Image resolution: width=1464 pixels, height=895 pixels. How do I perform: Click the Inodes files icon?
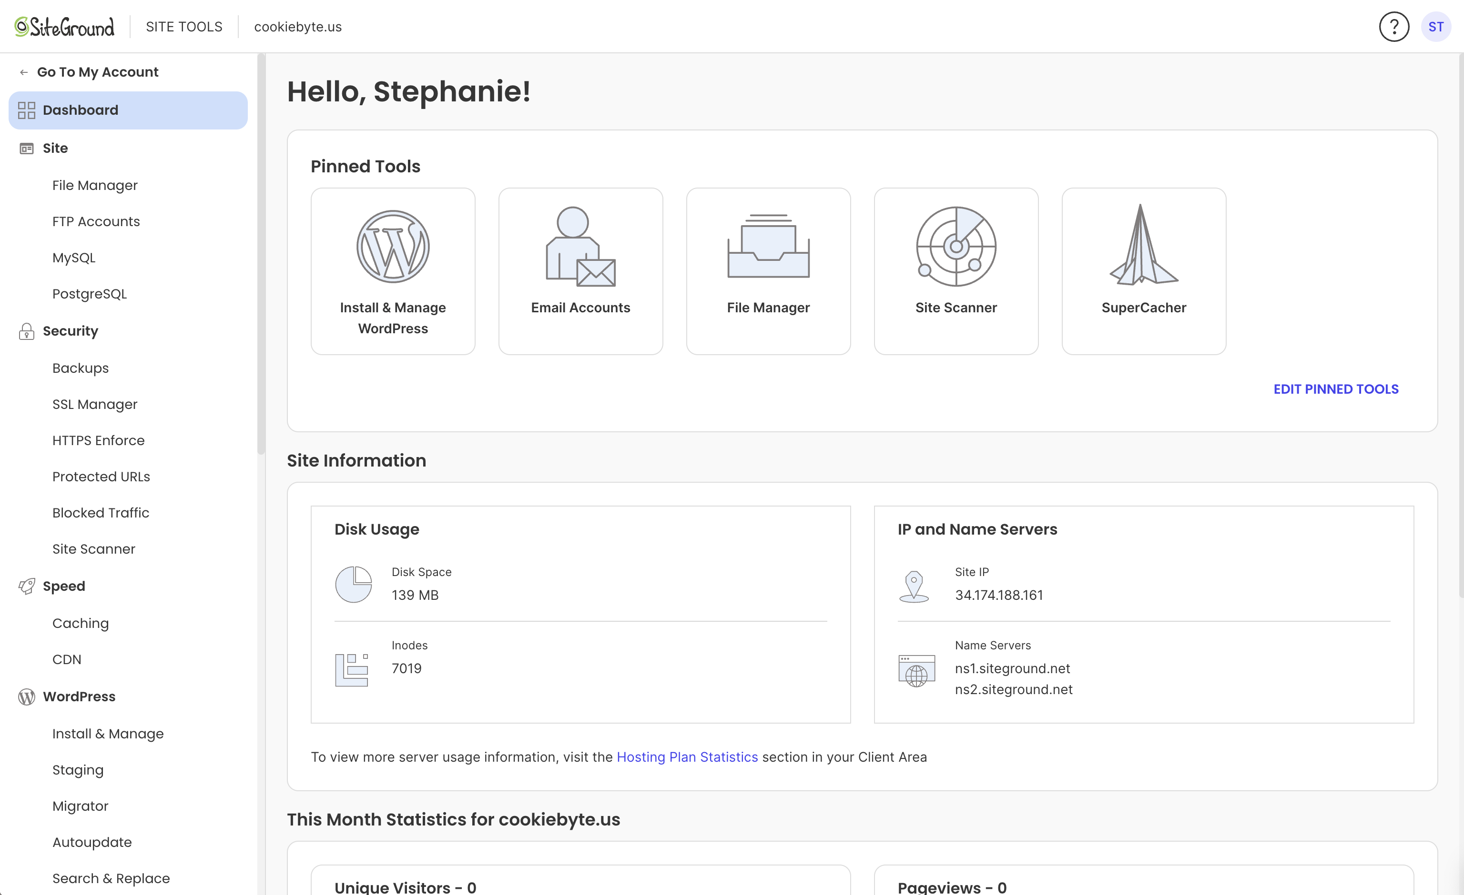coord(352,670)
